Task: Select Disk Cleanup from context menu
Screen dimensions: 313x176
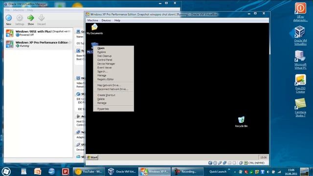Action: [113, 56]
